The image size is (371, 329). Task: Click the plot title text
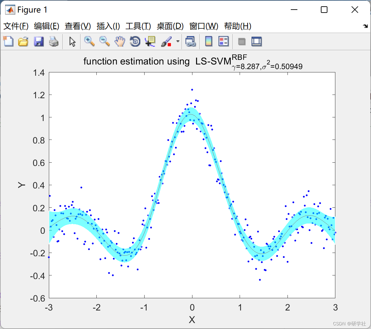193,62
